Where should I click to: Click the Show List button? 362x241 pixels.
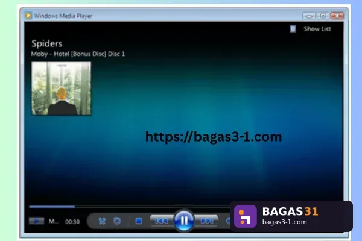[x=317, y=29]
